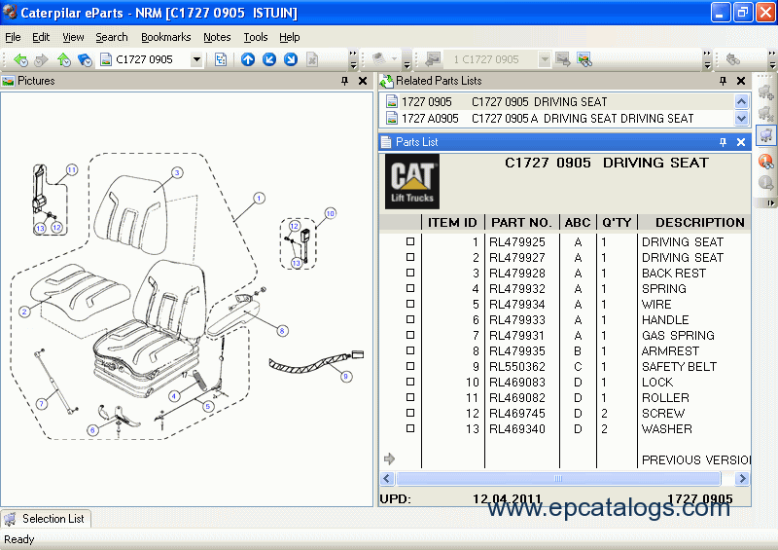Tick checkbox for BACK REST row
778x550 pixels.
coord(410,273)
